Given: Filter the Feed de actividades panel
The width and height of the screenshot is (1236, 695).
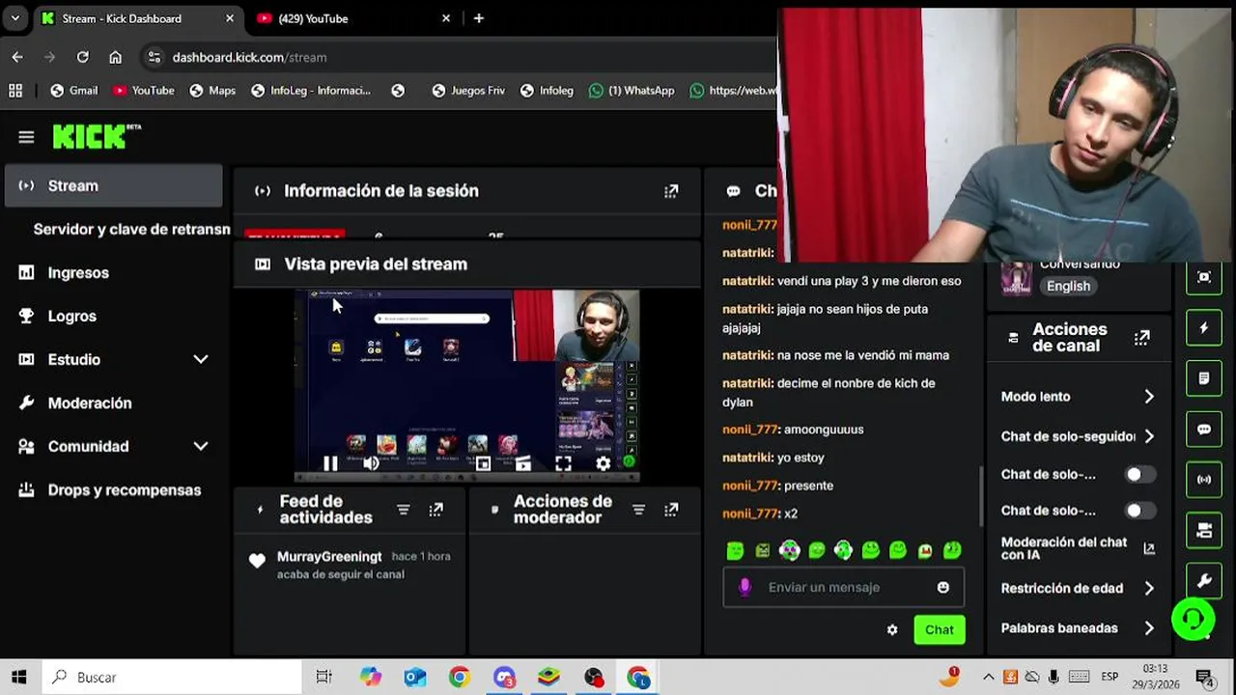Looking at the screenshot, I should click(x=404, y=510).
